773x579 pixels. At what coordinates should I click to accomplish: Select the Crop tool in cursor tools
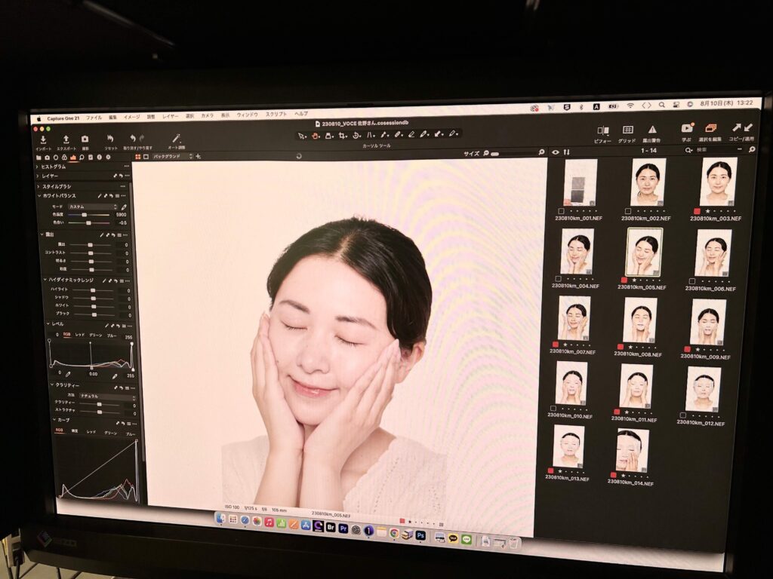pyautogui.click(x=342, y=136)
